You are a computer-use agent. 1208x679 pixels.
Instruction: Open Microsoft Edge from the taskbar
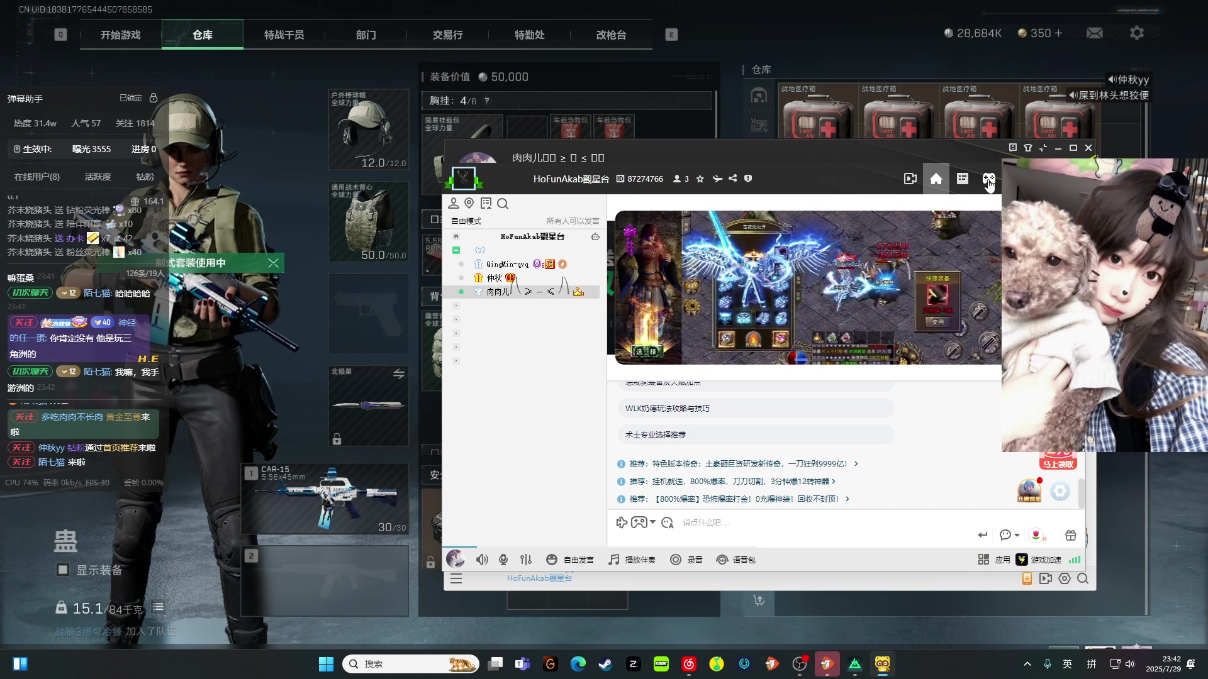coord(578,664)
